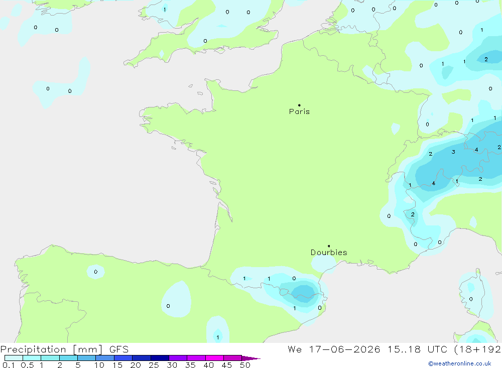Viewport: 502px width, 368px height.
Task: Click the legend's over-50 arrow tip
Action: tap(251, 358)
